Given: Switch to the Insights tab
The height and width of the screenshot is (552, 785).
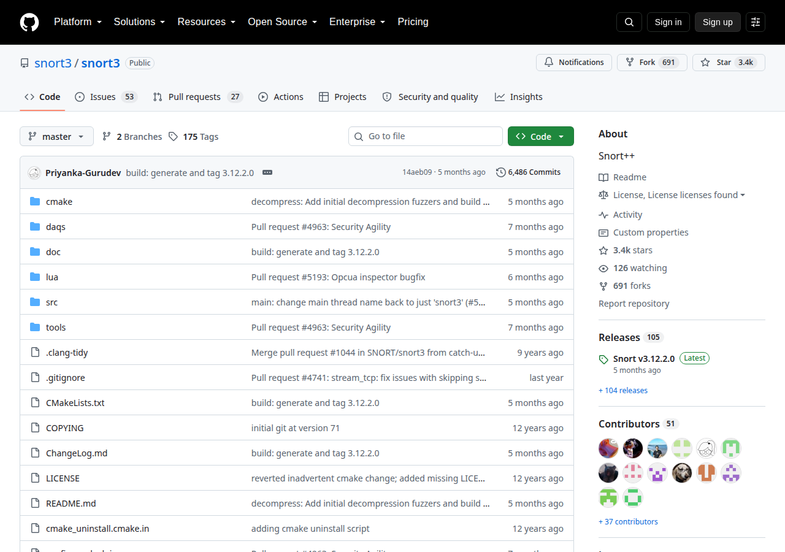Looking at the screenshot, I should (x=519, y=97).
